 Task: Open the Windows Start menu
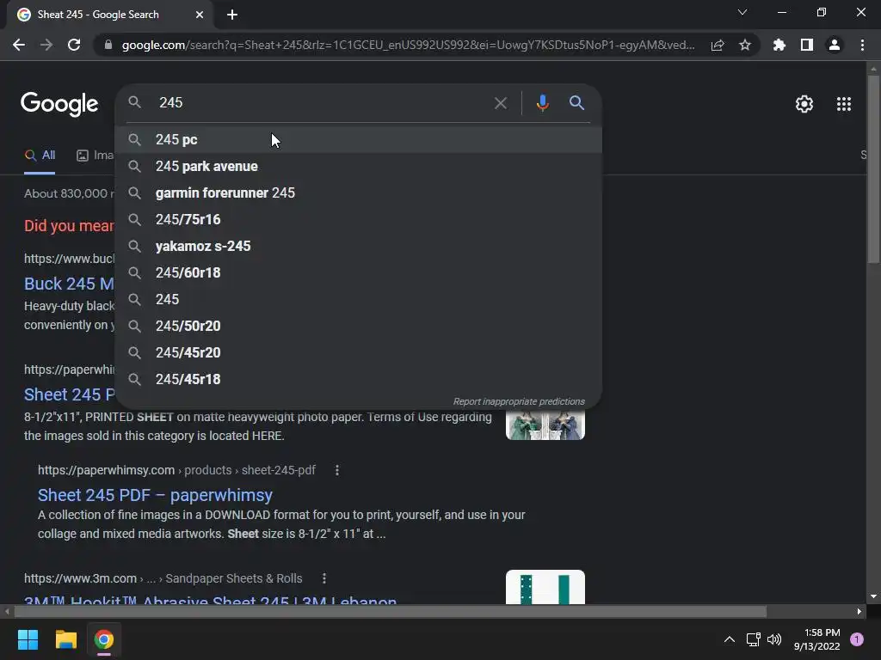coord(28,639)
